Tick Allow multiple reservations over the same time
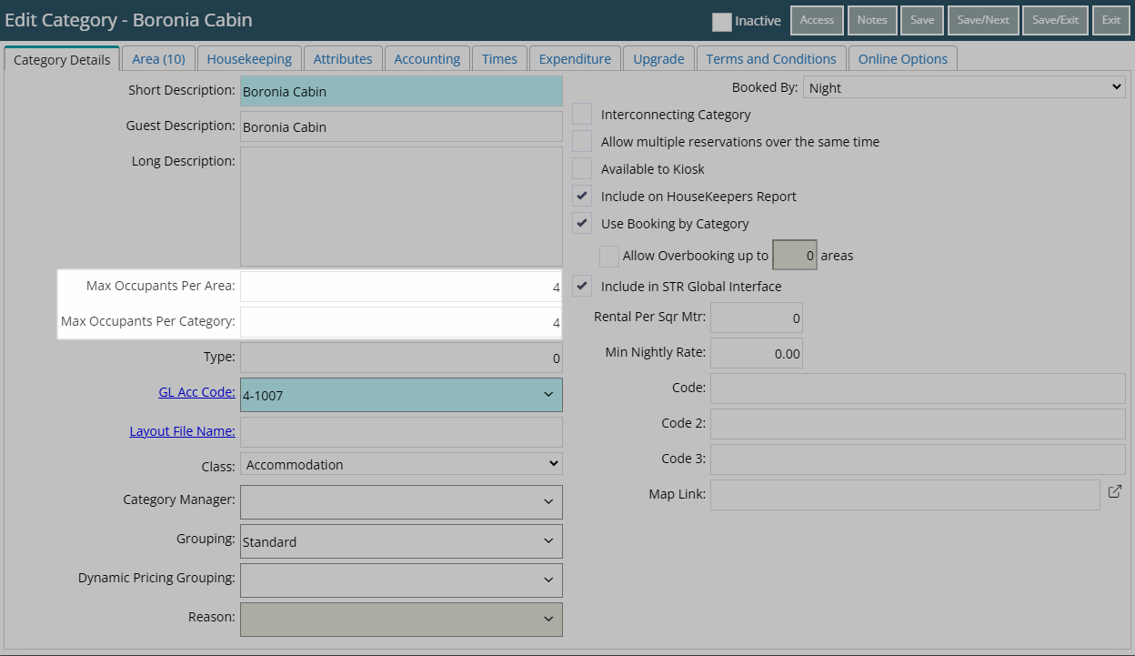 pos(582,142)
